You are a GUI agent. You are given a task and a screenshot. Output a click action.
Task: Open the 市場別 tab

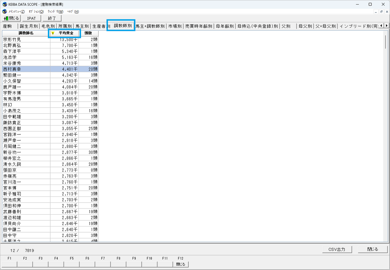point(175,26)
